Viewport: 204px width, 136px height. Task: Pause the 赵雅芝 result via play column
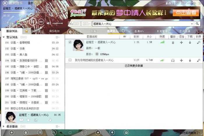click(173, 43)
